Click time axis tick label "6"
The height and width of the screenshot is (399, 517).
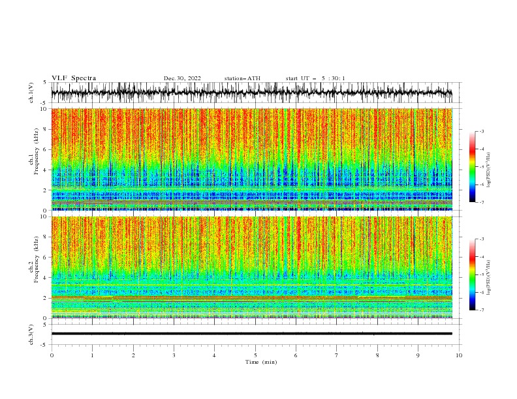point(296,355)
